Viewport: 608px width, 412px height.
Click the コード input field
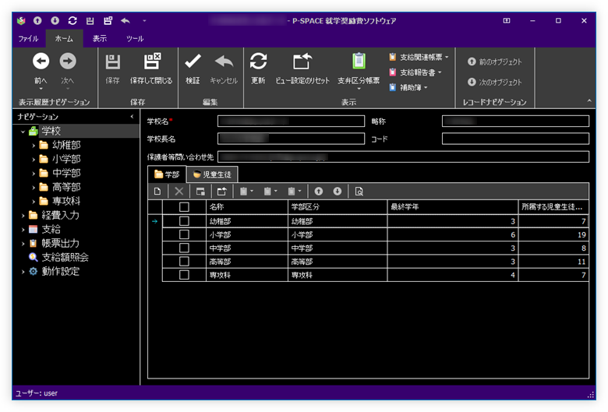tap(515, 139)
